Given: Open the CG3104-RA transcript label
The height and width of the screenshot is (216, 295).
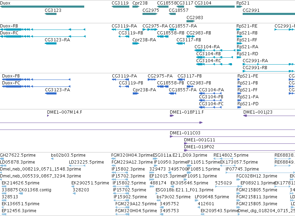Looking at the screenshot, I should click(x=207, y=47).
